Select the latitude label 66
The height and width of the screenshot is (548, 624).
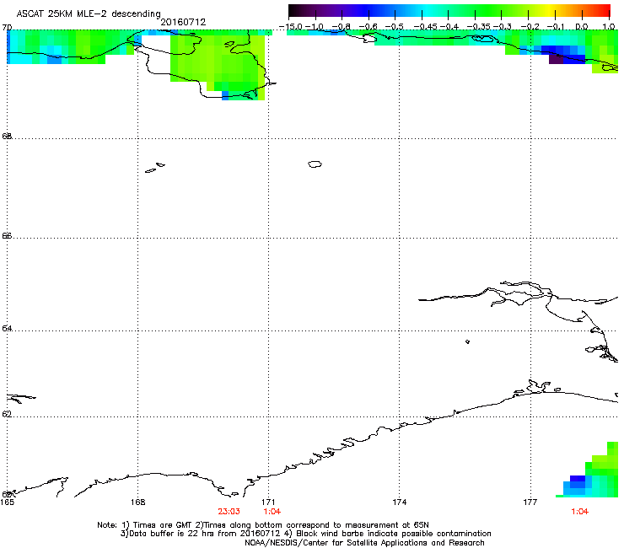tap(7, 236)
